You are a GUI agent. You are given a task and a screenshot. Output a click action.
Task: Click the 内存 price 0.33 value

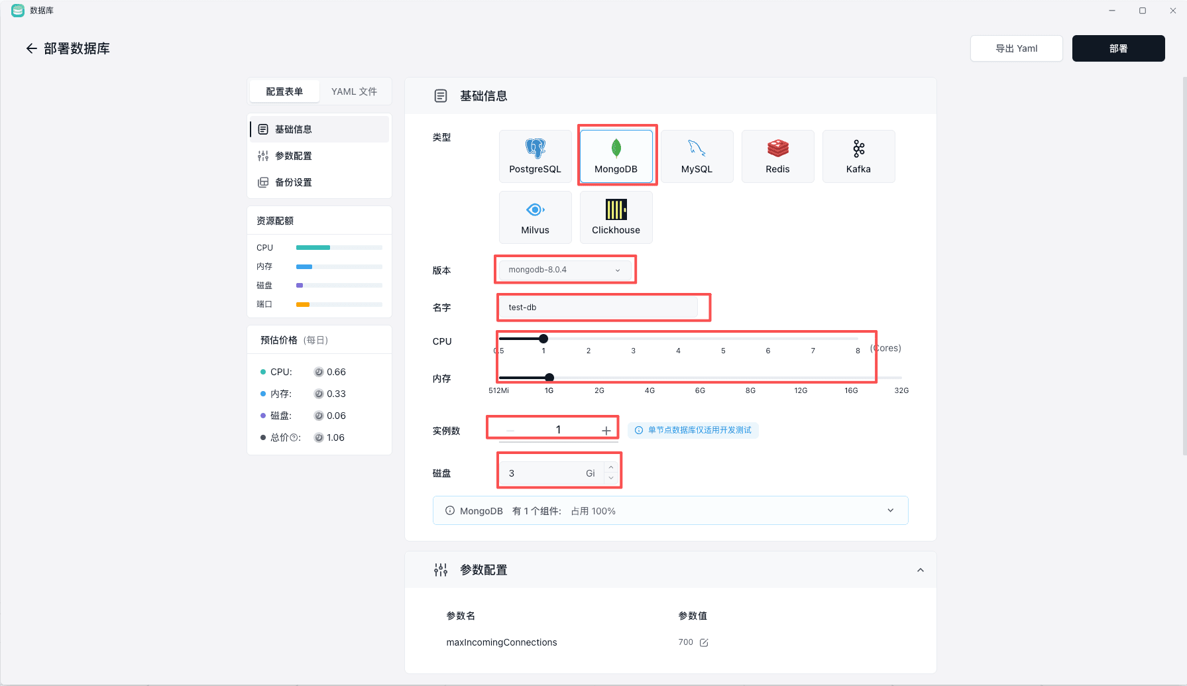[336, 394]
